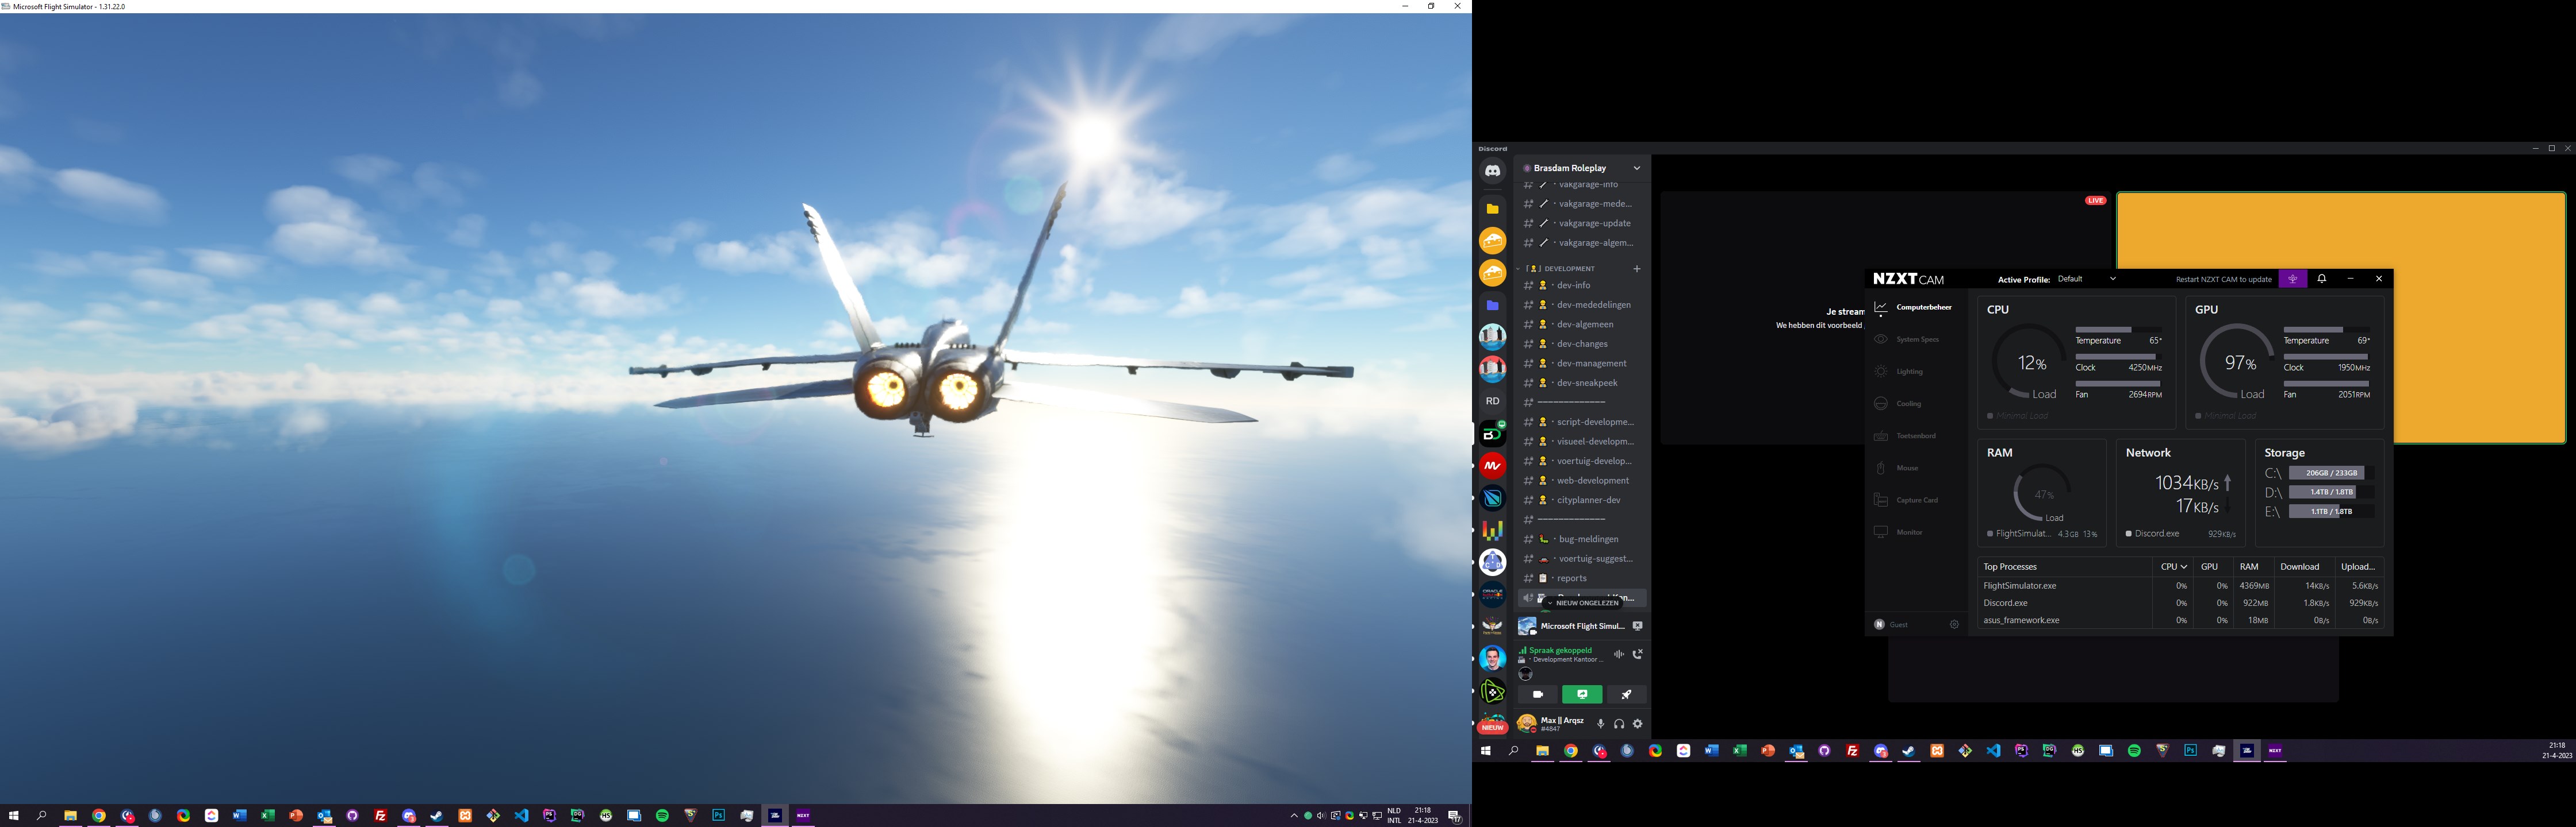This screenshot has height=827, width=2576.
Task: Mute microphone in Discord user panel
Action: (1600, 723)
